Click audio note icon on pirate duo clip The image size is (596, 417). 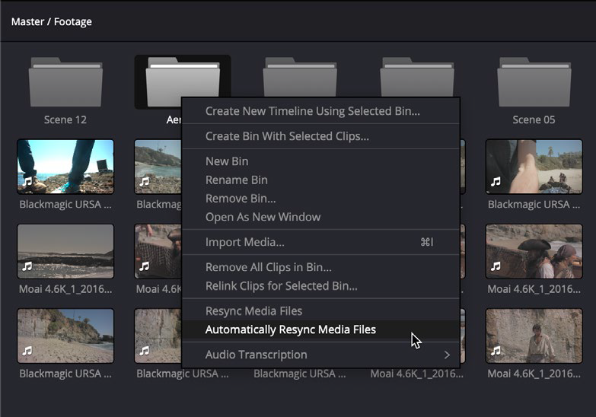click(x=496, y=266)
